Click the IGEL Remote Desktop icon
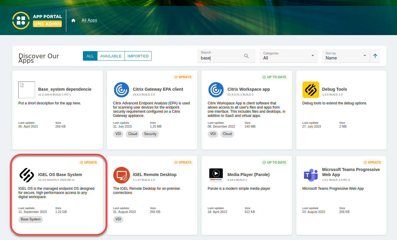 coord(121,175)
